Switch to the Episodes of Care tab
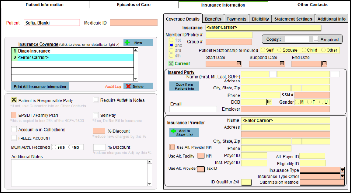 (134, 5)
